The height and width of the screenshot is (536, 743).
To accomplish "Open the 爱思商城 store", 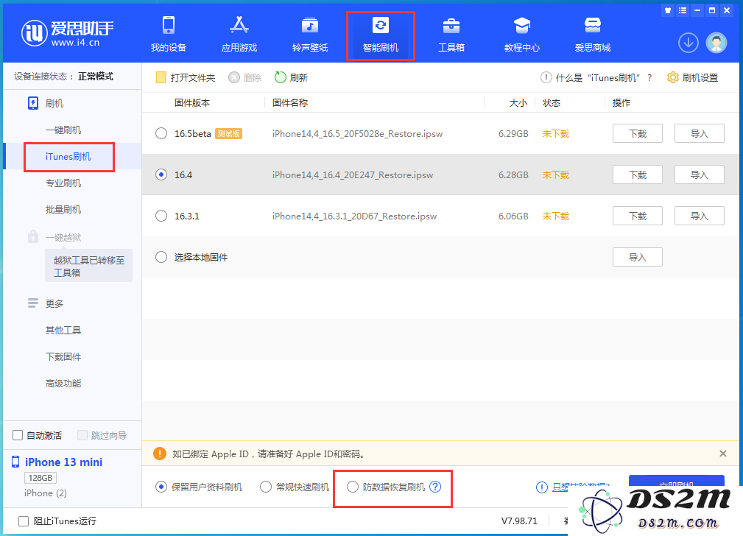I will (x=592, y=34).
